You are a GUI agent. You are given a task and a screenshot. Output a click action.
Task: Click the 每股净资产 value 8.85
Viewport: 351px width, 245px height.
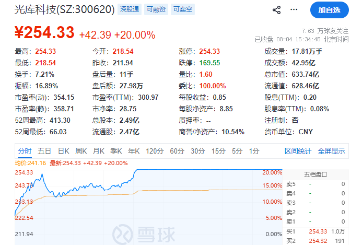226,109
